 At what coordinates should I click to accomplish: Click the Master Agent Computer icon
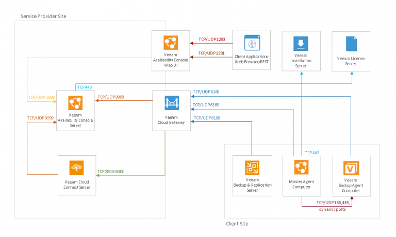[301, 167]
